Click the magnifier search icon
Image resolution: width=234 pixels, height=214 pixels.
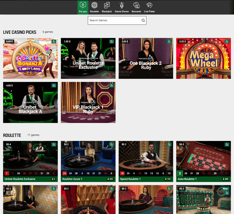[143, 20]
